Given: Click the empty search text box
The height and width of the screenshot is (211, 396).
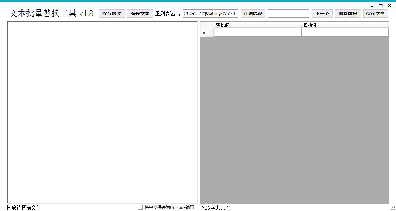Looking at the screenshot, I should tap(288, 13).
